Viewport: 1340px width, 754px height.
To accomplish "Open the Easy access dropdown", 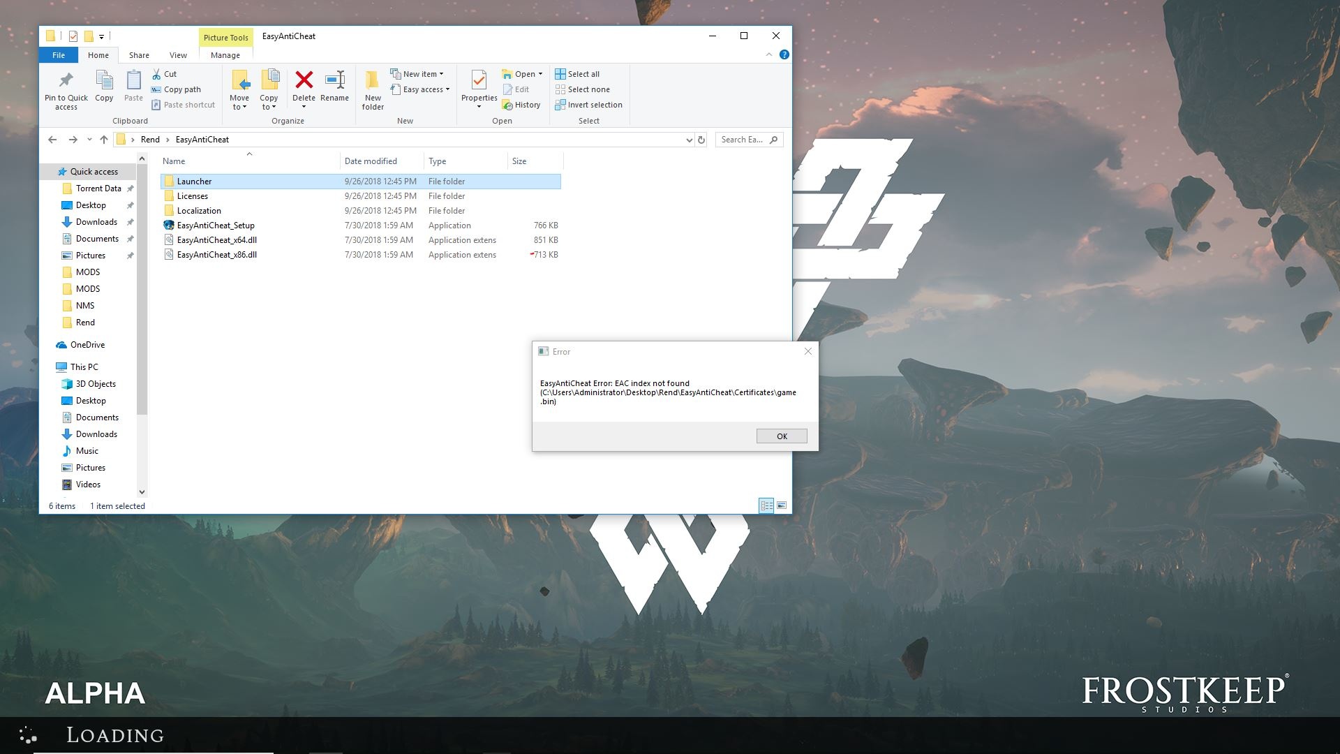I will pos(421,89).
